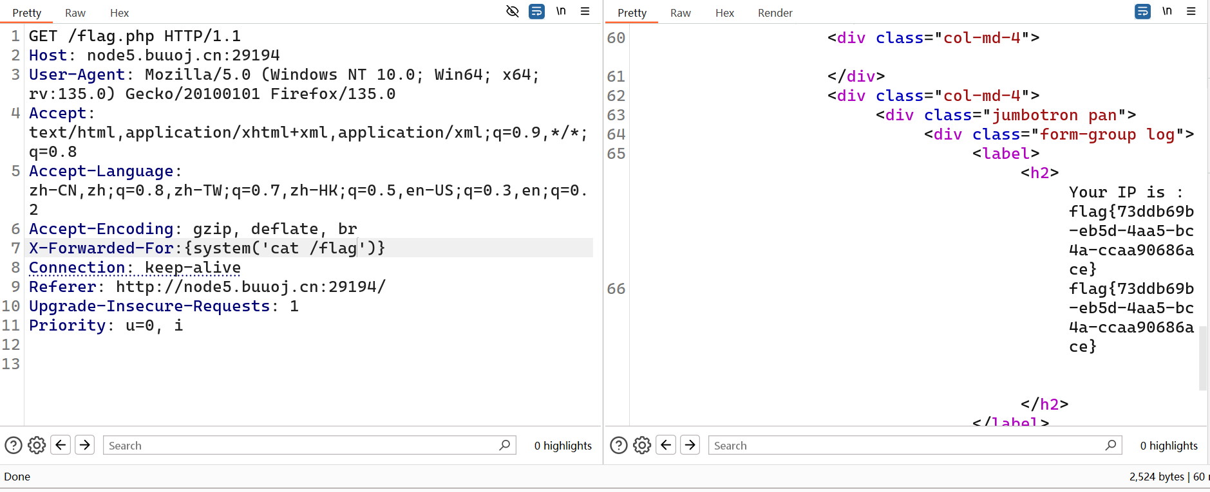Click the Connection: keep-alive header

tap(135, 268)
